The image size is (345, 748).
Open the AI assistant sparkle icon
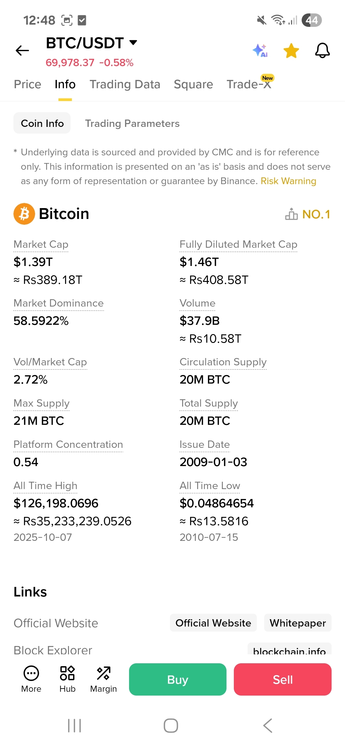pyautogui.click(x=260, y=51)
